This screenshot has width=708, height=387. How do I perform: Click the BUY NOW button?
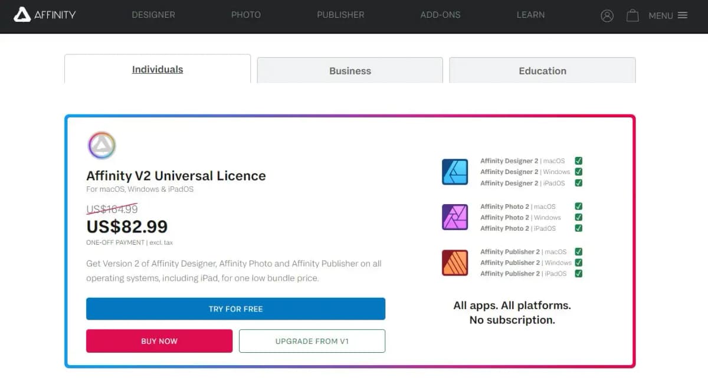pyautogui.click(x=159, y=341)
